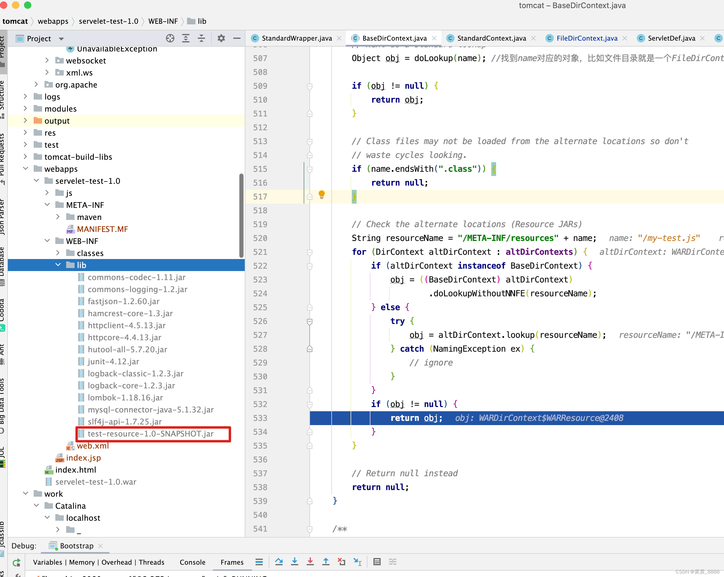
Task: Click the WEB-INF breadcrumb in navigation bar
Action: click(163, 21)
